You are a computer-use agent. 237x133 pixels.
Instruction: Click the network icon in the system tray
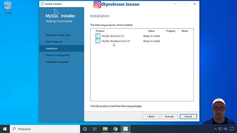click(x=221, y=129)
